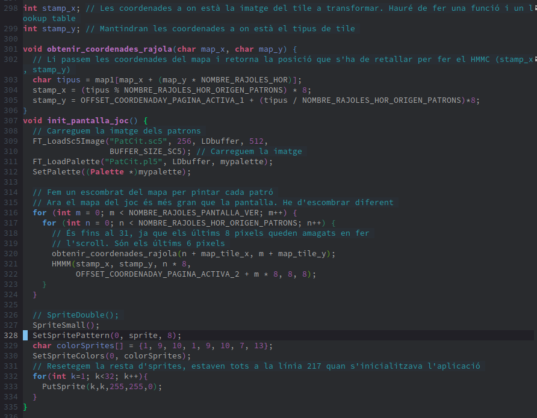537x418 pixels.
Task: Click line number 307 in gutter
Action: point(11,121)
